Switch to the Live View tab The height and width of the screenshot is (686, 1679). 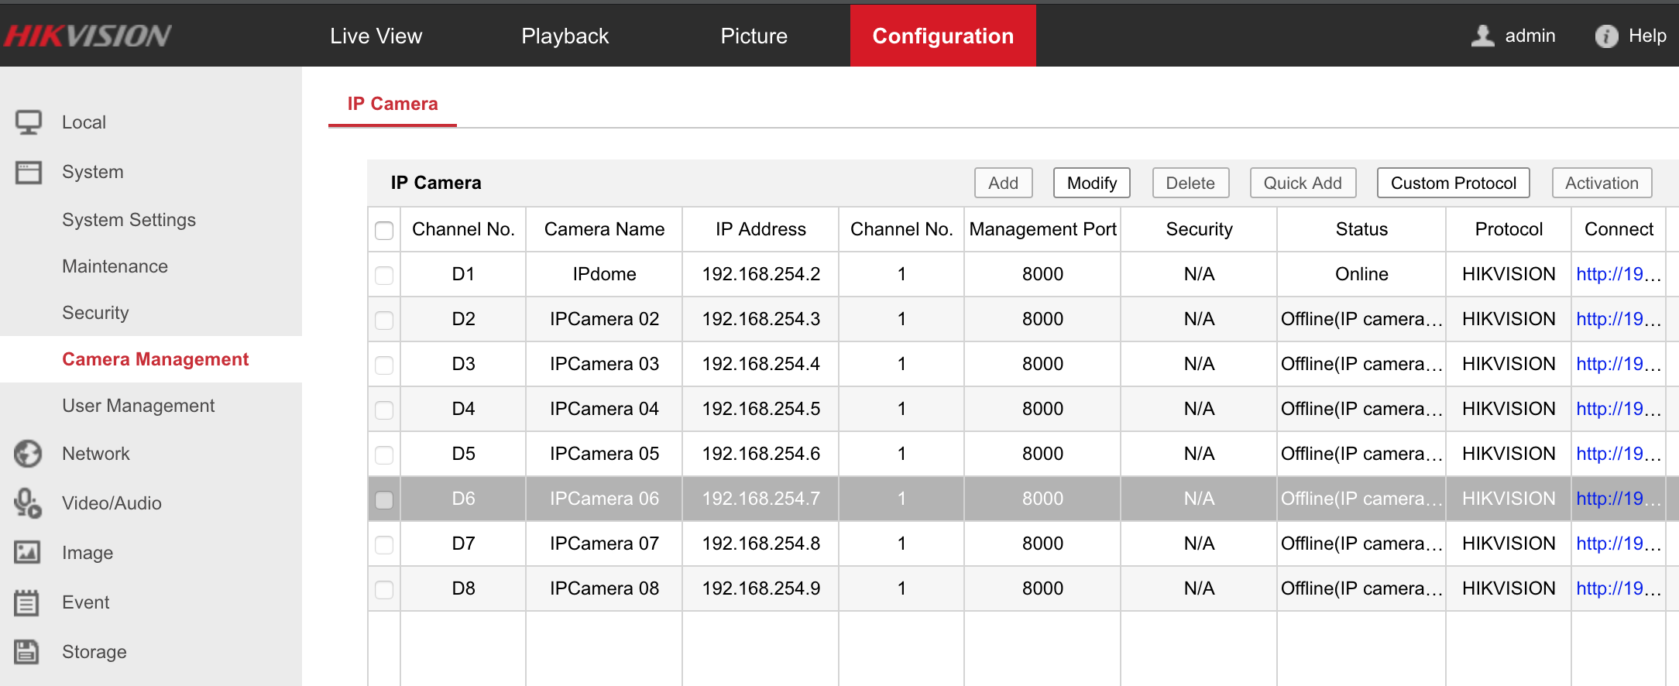pos(376,36)
